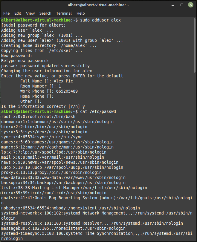Screen dimensions: 197x242
Task: Click the empty scrollbar track below the thumb
Action: click(x=194, y=156)
